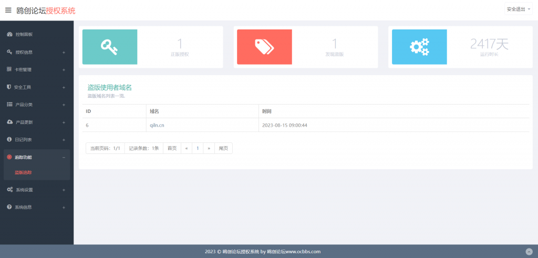The width and height of the screenshot is (538, 258).
Task: Click the gears icon beside 系统设置
Action: (10, 189)
